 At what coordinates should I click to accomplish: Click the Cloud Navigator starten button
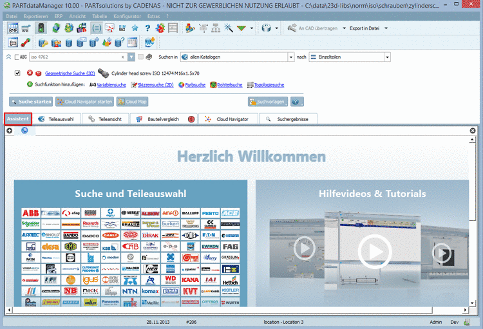click(85, 102)
